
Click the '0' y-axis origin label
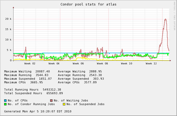click(x=11, y=60)
